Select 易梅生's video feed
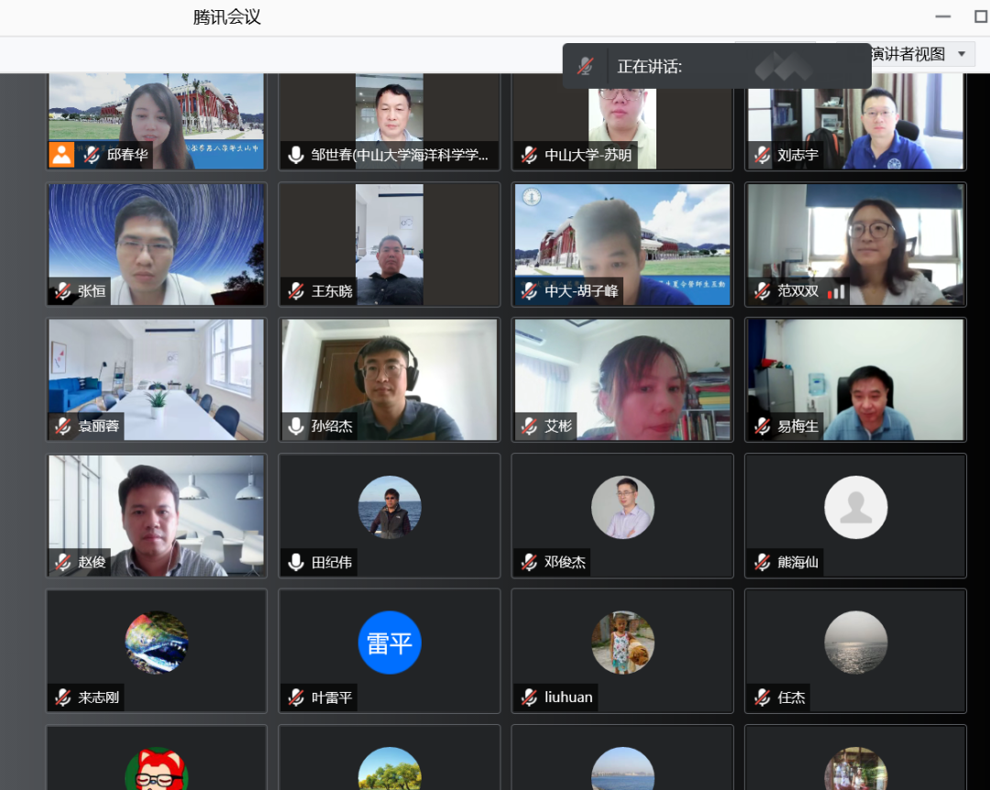990x790 pixels. (855, 379)
